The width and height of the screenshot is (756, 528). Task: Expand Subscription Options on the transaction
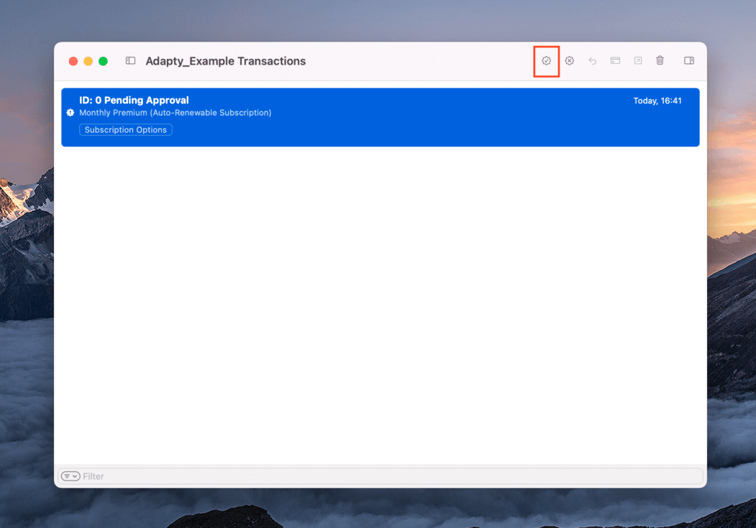tap(125, 129)
